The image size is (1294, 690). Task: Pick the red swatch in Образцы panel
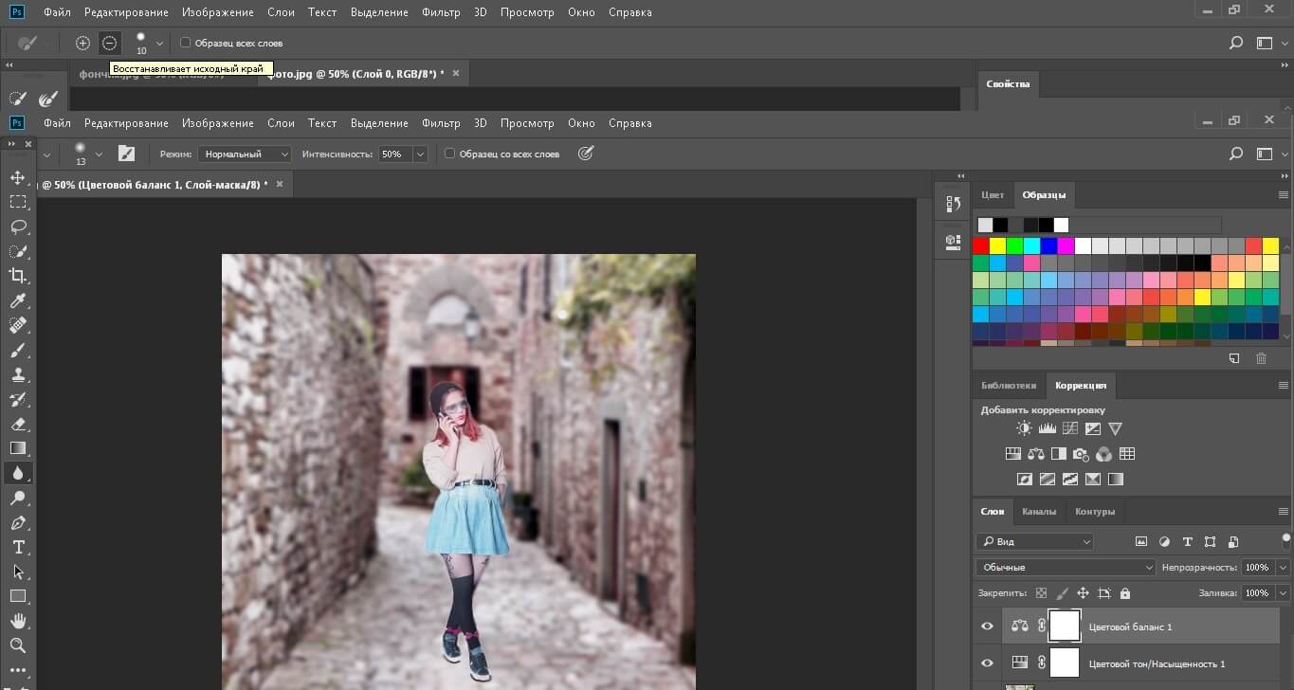coord(981,246)
